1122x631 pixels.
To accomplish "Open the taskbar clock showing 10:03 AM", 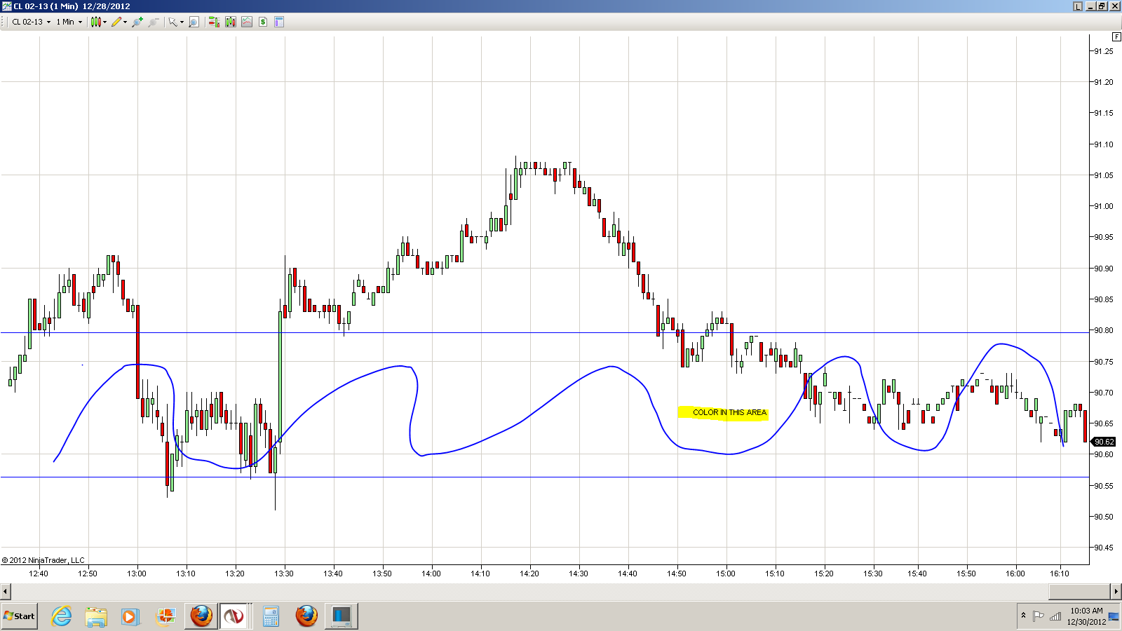I will [1086, 616].
